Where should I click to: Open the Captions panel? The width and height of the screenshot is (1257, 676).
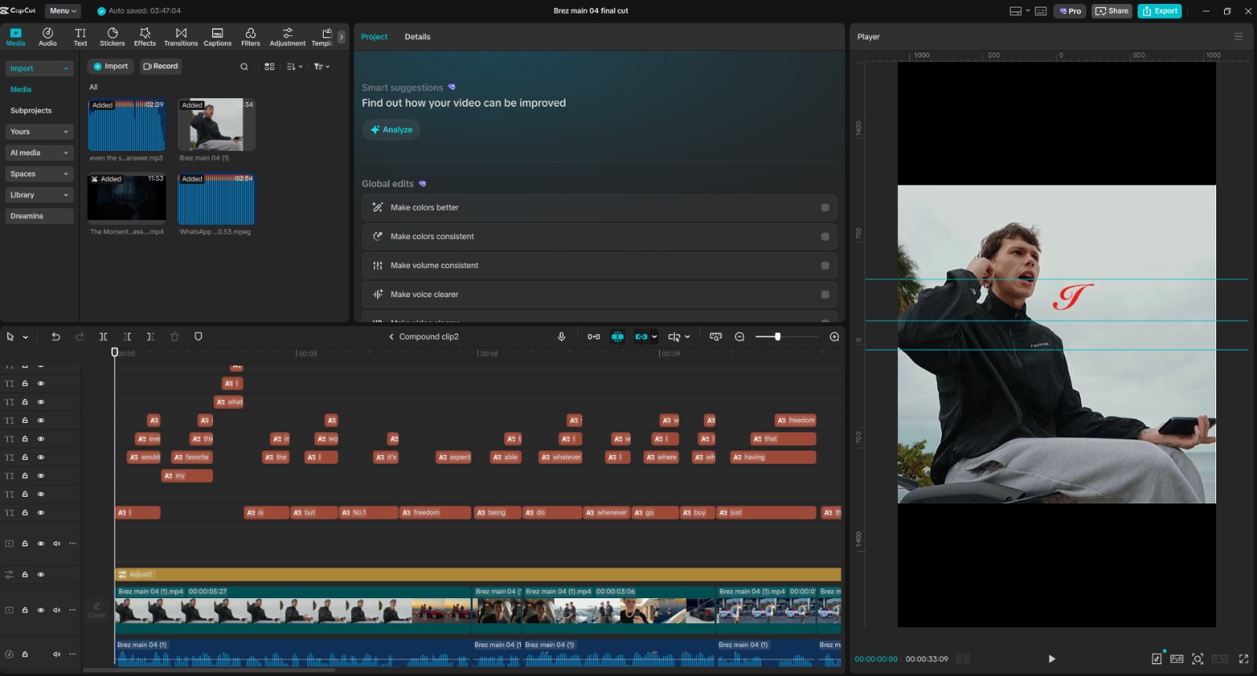[218, 37]
